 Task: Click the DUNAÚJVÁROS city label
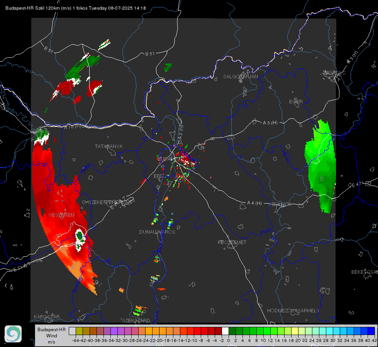(157, 232)
